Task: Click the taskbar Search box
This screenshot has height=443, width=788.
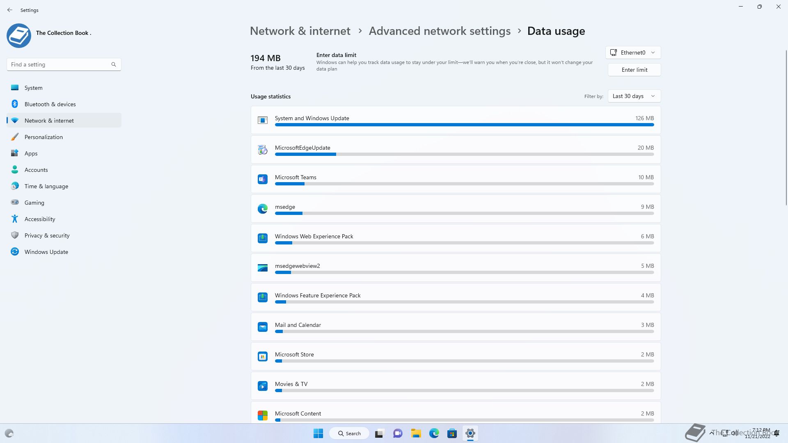Action: tap(349, 433)
